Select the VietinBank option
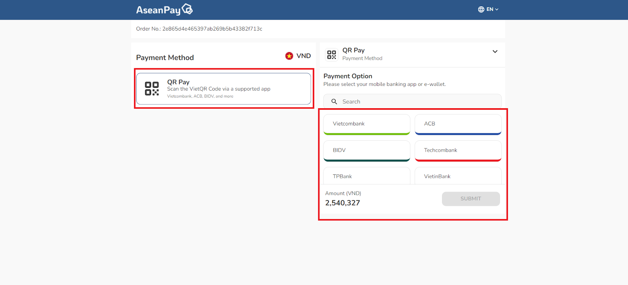 pyautogui.click(x=458, y=176)
